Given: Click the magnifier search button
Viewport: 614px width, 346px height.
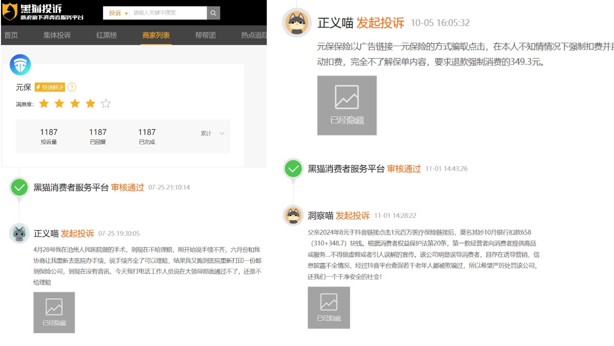Looking at the screenshot, I should coord(214,13).
